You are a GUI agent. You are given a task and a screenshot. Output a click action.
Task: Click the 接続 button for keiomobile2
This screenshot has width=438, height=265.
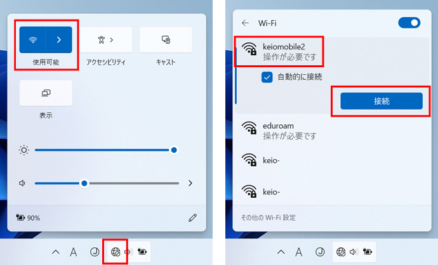tap(382, 101)
